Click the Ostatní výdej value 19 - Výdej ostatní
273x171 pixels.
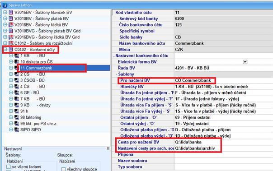(192, 124)
